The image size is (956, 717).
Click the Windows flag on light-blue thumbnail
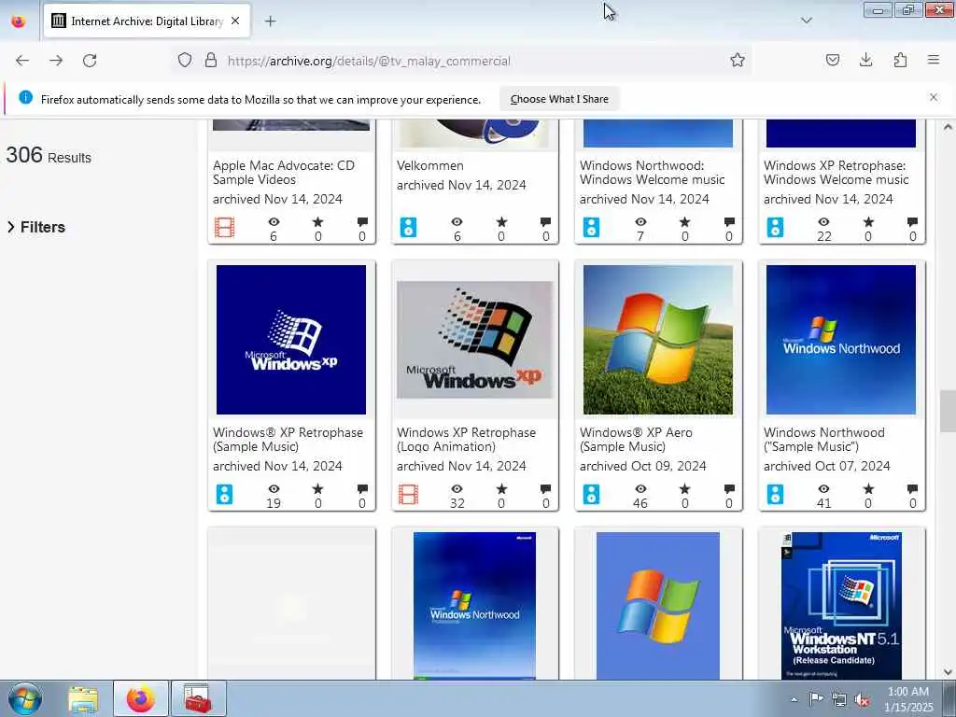(658, 605)
